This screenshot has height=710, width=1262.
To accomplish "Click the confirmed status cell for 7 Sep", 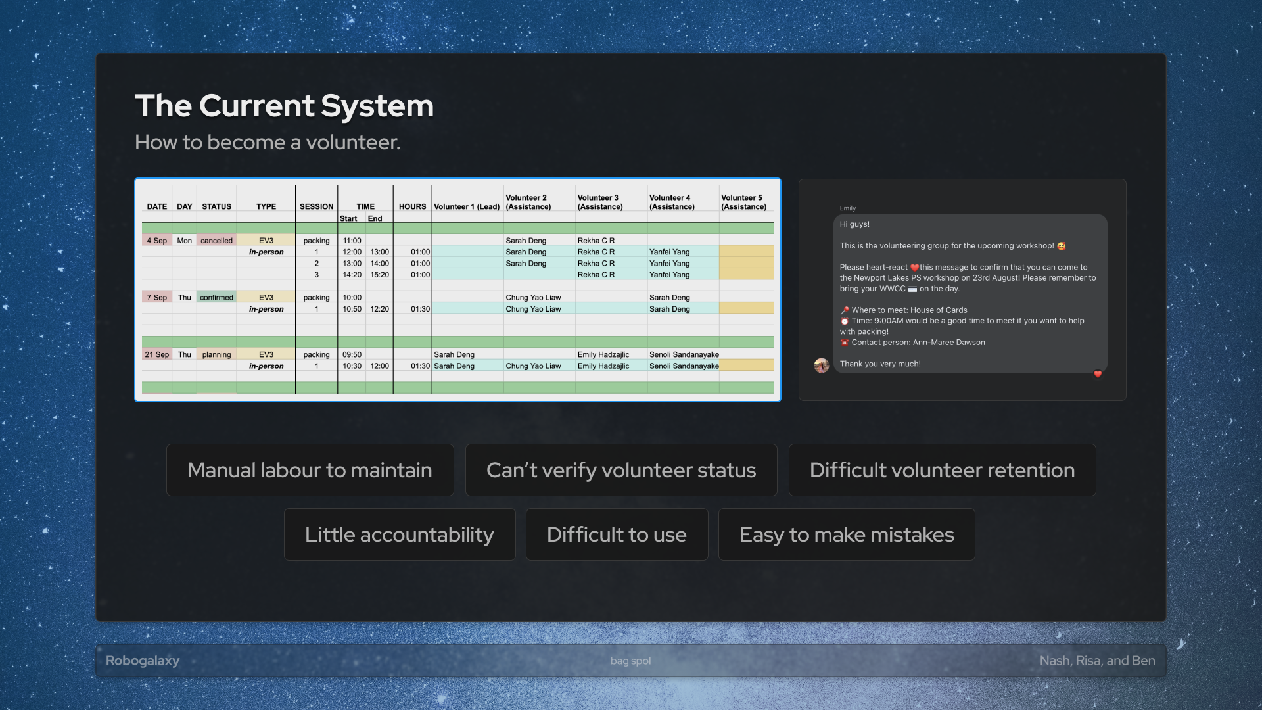I will click(x=216, y=298).
